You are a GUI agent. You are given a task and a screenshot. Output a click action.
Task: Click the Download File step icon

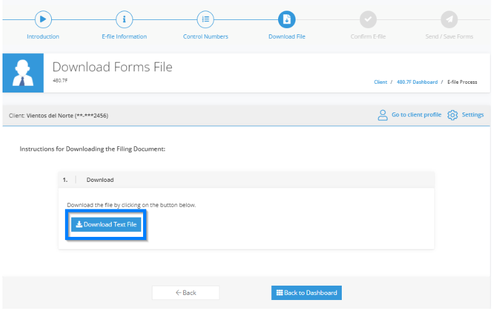287,19
